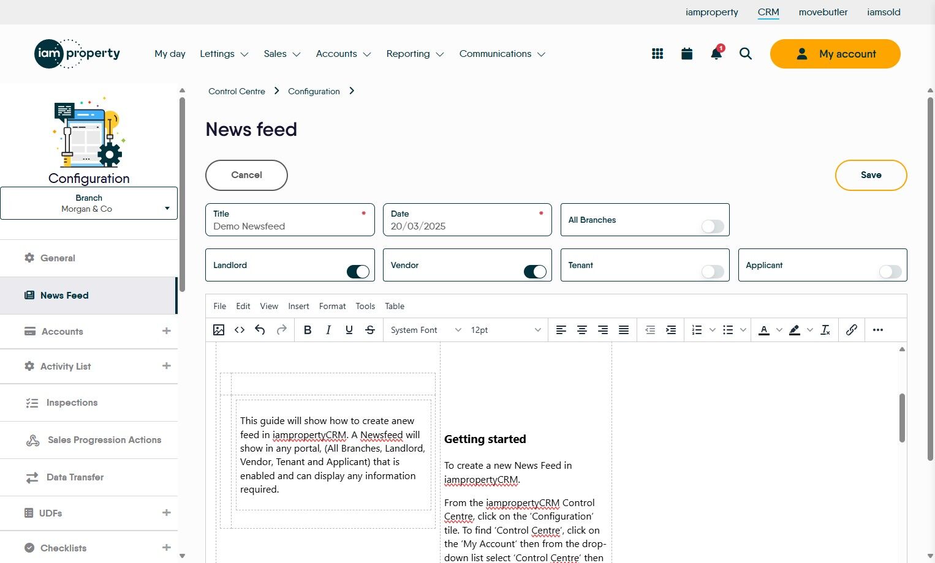Screen dimensions: 935x563
Task: Open General settings in sidebar
Action: pyautogui.click(x=89, y=258)
